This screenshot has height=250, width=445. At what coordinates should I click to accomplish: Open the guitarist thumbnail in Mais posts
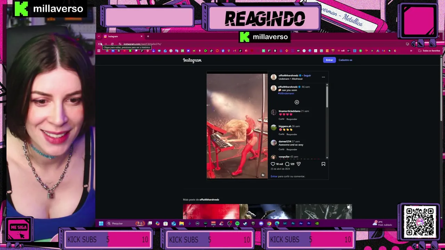pos(267,211)
